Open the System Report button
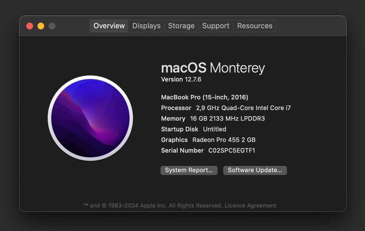This screenshot has height=231, width=365. point(189,170)
